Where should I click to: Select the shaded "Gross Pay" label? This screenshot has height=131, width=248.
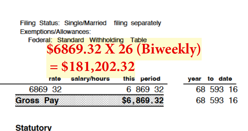[37, 100]
